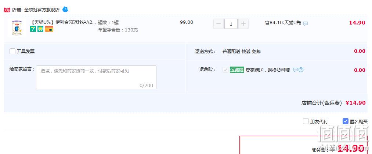Click the green 运费险 label
Image resolution: width=372 pixels, height=154 pixels.
(x=237, y=70)
